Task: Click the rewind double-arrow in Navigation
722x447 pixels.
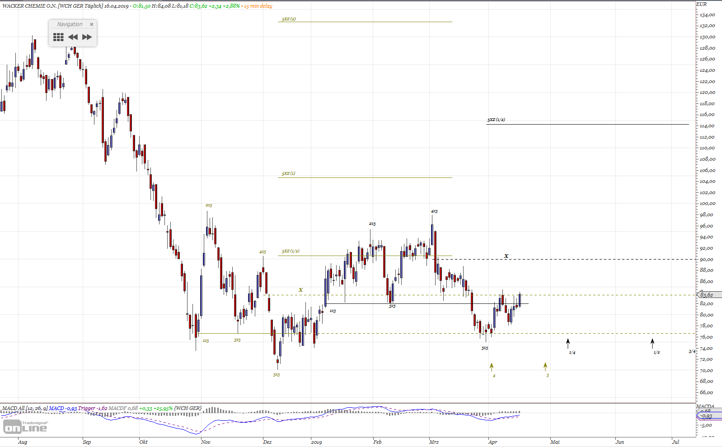Action: click(x=73, y=37)
